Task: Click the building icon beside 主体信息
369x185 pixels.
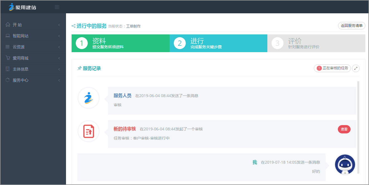Action: [x=8, y=69]
